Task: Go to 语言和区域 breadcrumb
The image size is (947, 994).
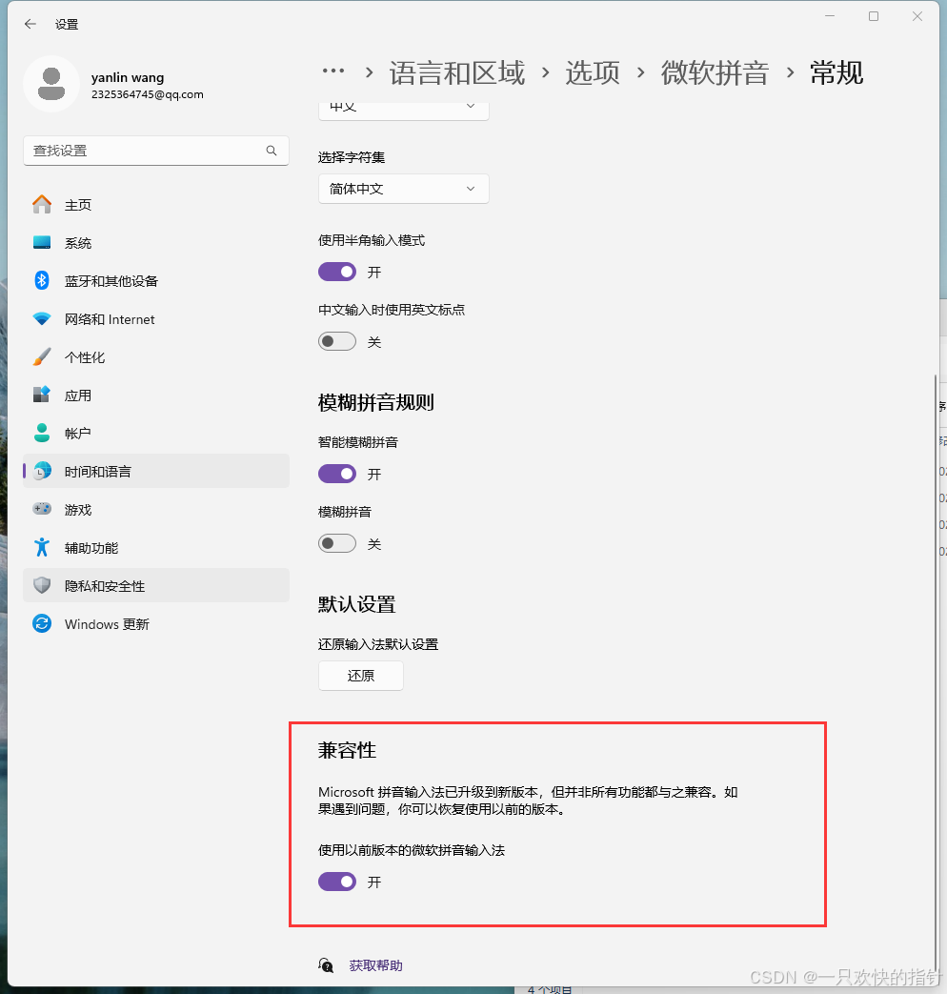Action: 457,72
